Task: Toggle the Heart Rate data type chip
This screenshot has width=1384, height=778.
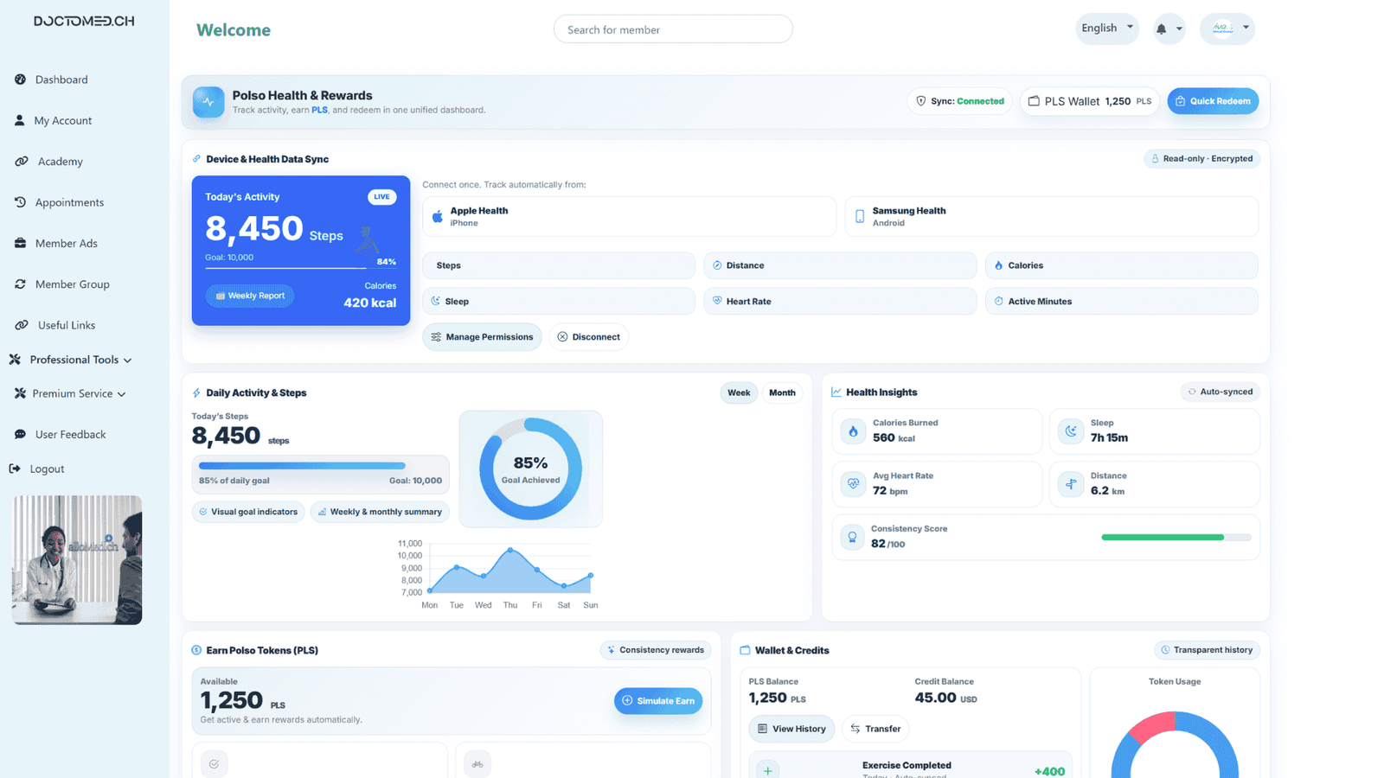Action: point(839,302)
